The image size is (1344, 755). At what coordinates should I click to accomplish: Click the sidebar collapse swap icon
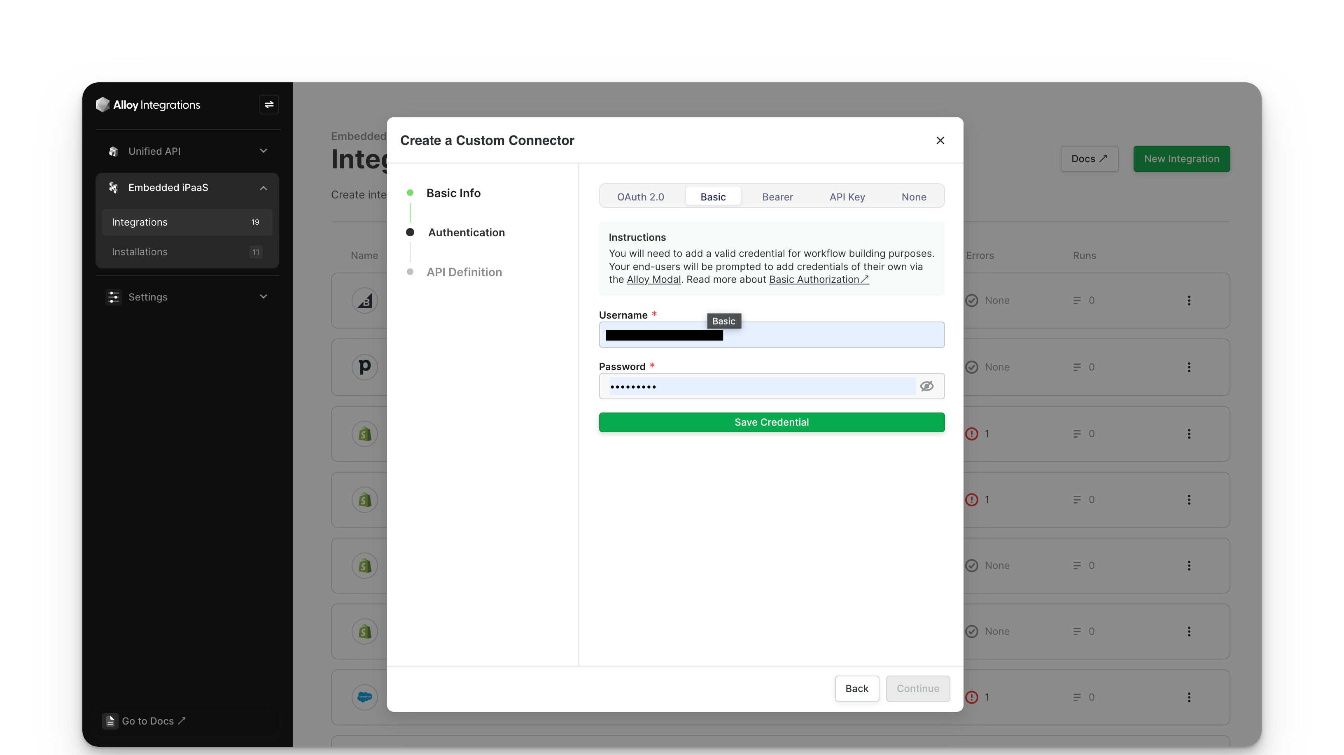tap(269, 104)
